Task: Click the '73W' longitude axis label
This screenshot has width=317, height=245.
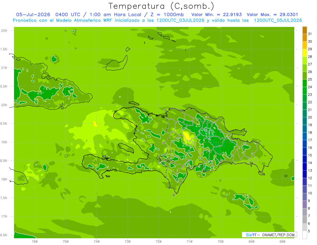Action: (x=128, y=242)
